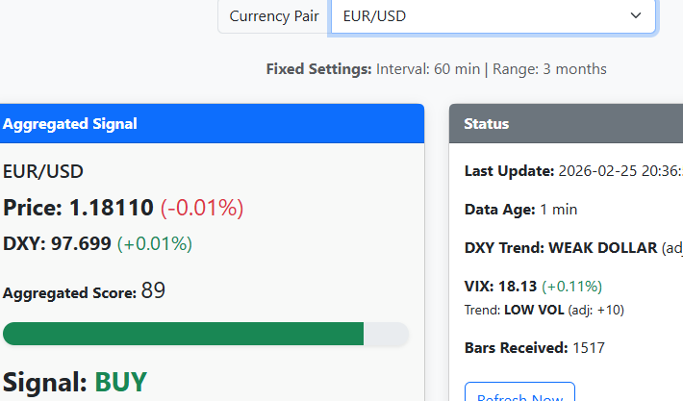Click the Refresh Now button
Viewport: 683px width, 401px height.
click(x=519, y=391)
